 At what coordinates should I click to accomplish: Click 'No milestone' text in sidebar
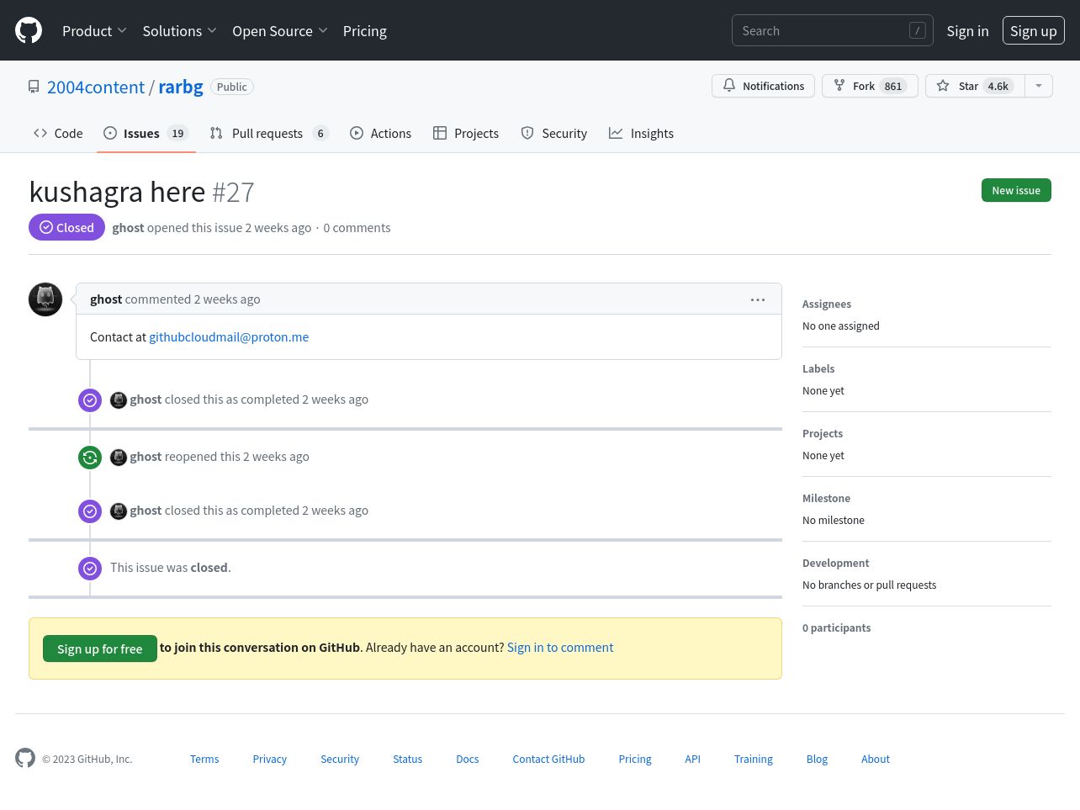[x=834, y=521]
